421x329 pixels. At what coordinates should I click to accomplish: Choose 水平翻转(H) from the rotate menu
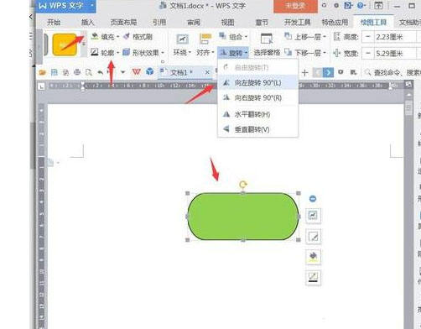tap(257, 114)
